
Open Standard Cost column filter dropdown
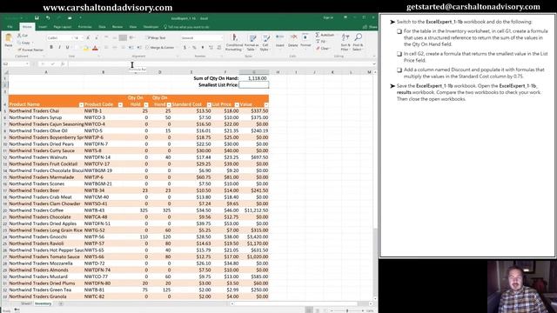pos(209,104)
